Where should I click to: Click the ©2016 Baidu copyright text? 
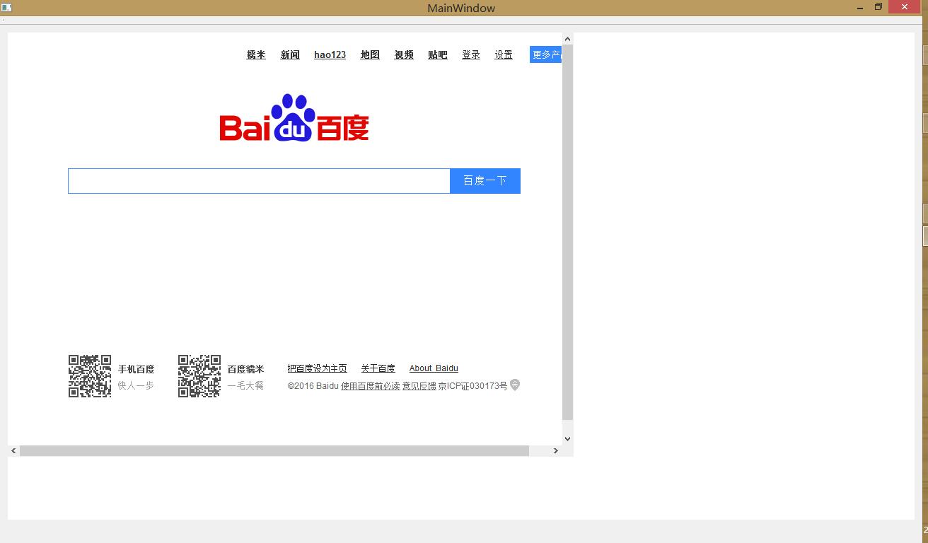(x=313, y=386)
